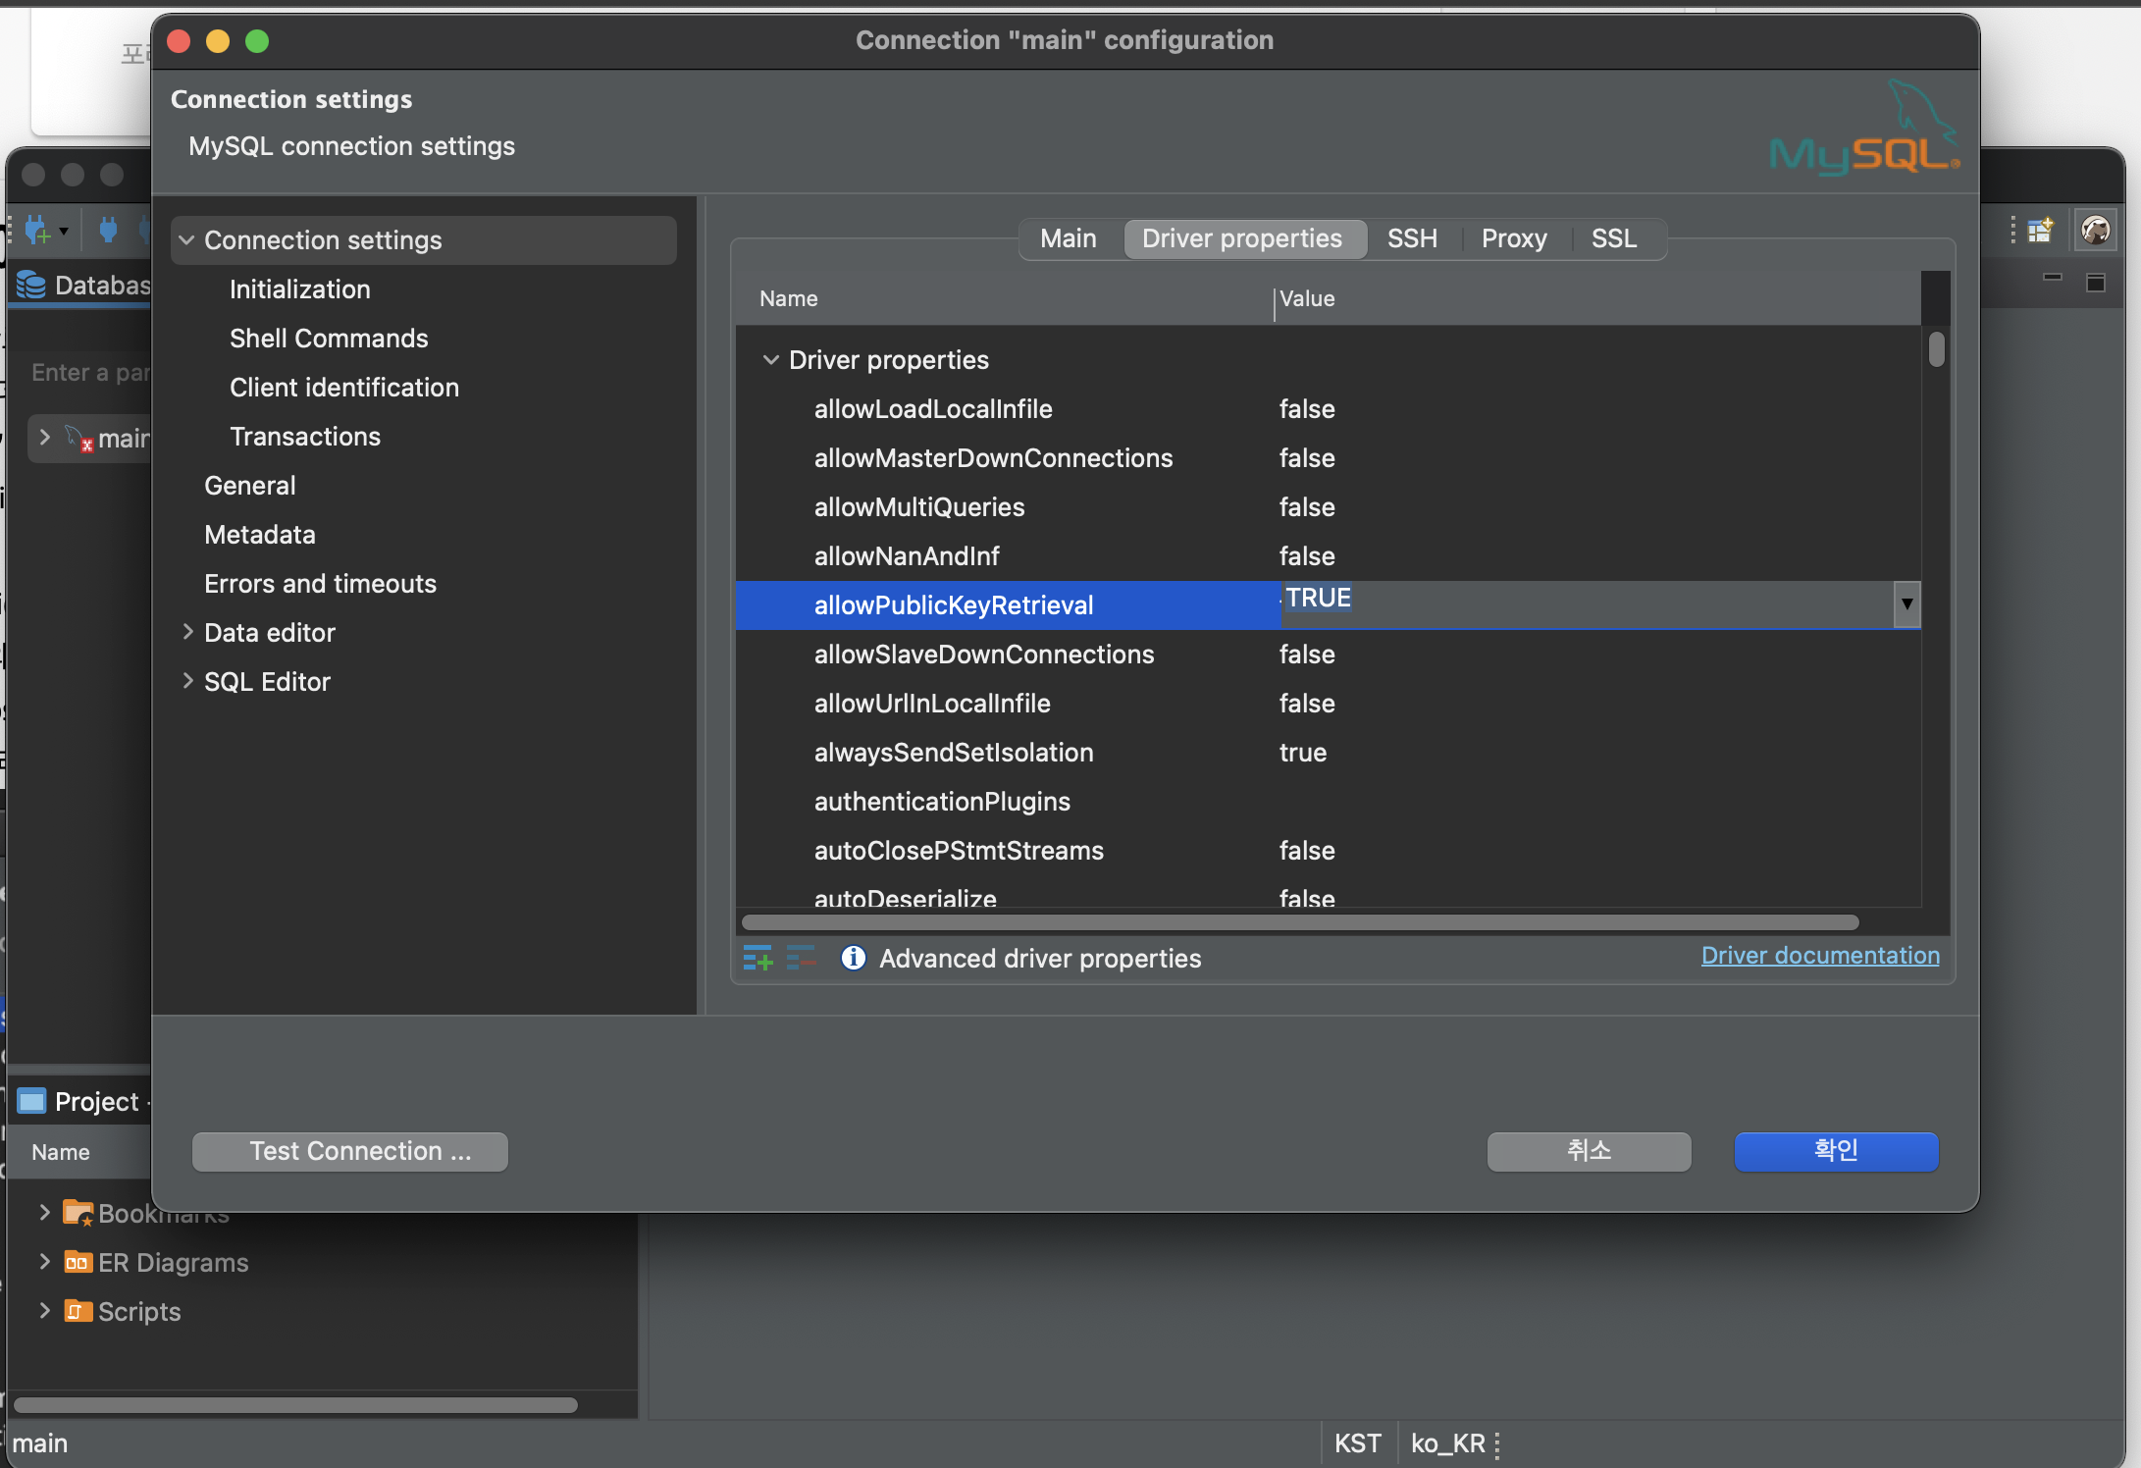Click the open perspective toolbar icon
The width and height of the screenshot is (2141, 1468).
tap(2041, 231)
